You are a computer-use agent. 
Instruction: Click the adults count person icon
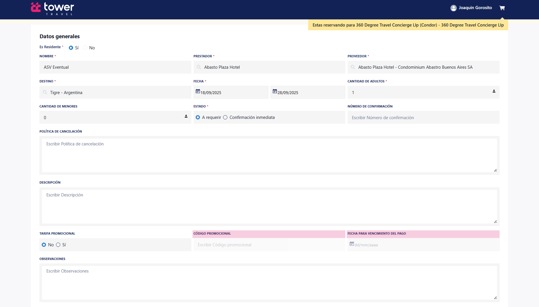tap(494, 92)
